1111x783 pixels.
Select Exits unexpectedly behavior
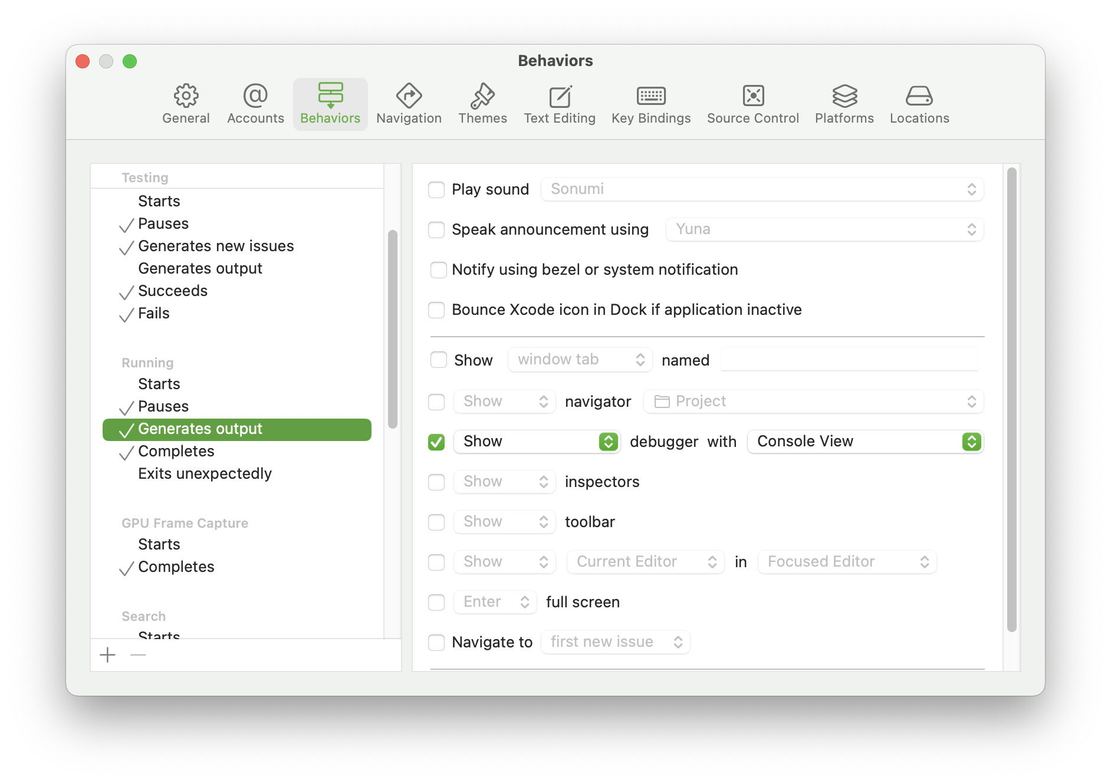237,473
